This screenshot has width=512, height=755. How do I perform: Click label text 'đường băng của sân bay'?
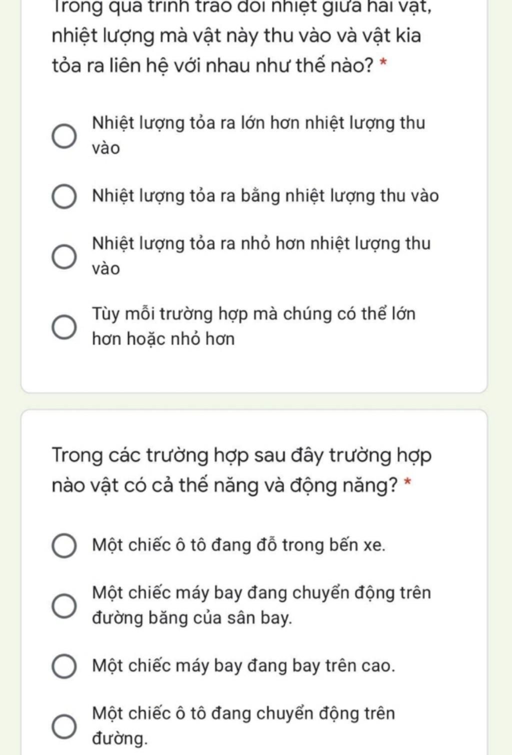[192, 618]
